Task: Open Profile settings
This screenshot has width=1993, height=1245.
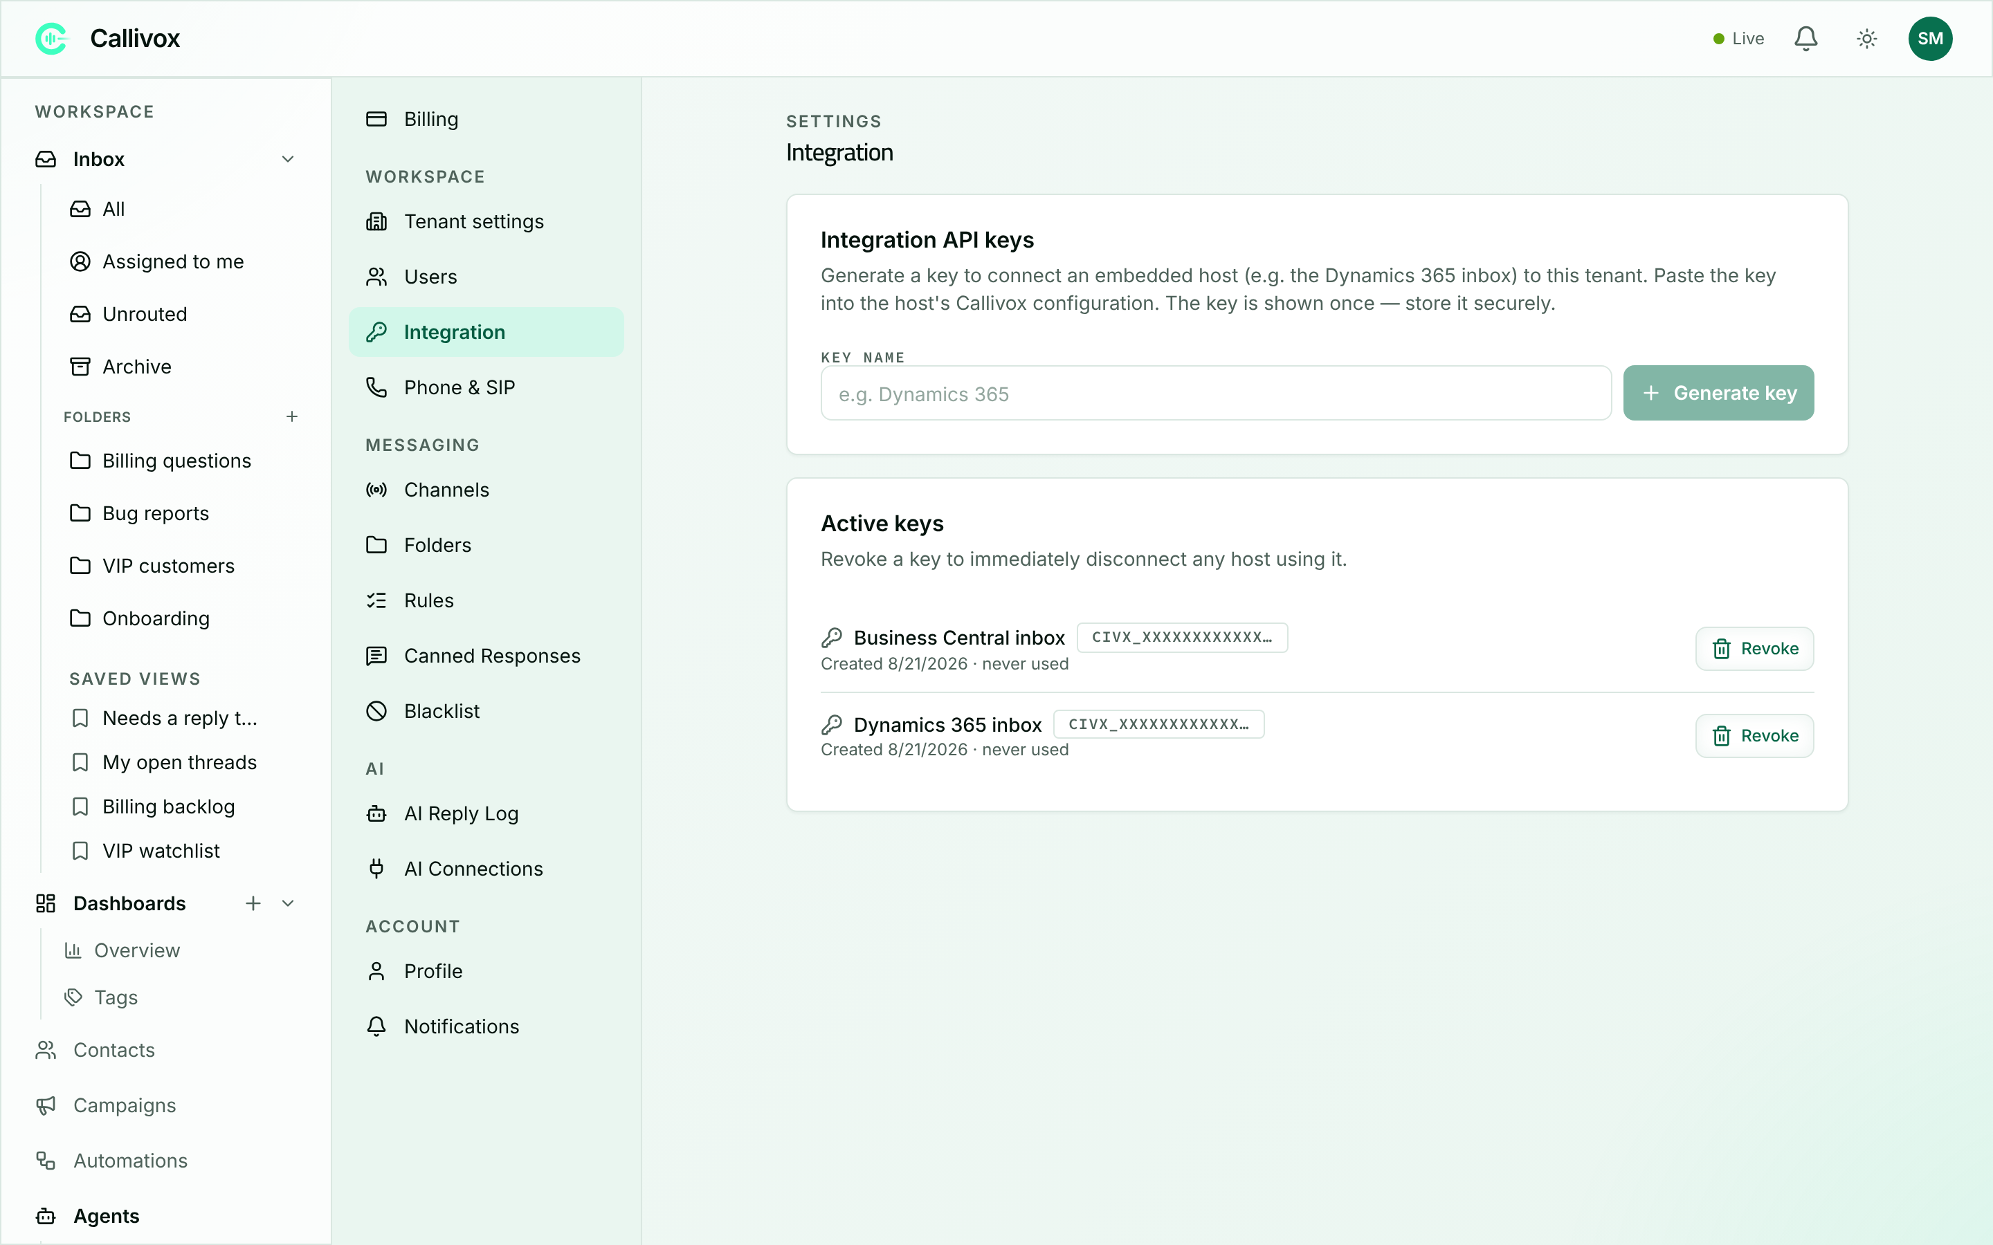Action: coord(486,972)
